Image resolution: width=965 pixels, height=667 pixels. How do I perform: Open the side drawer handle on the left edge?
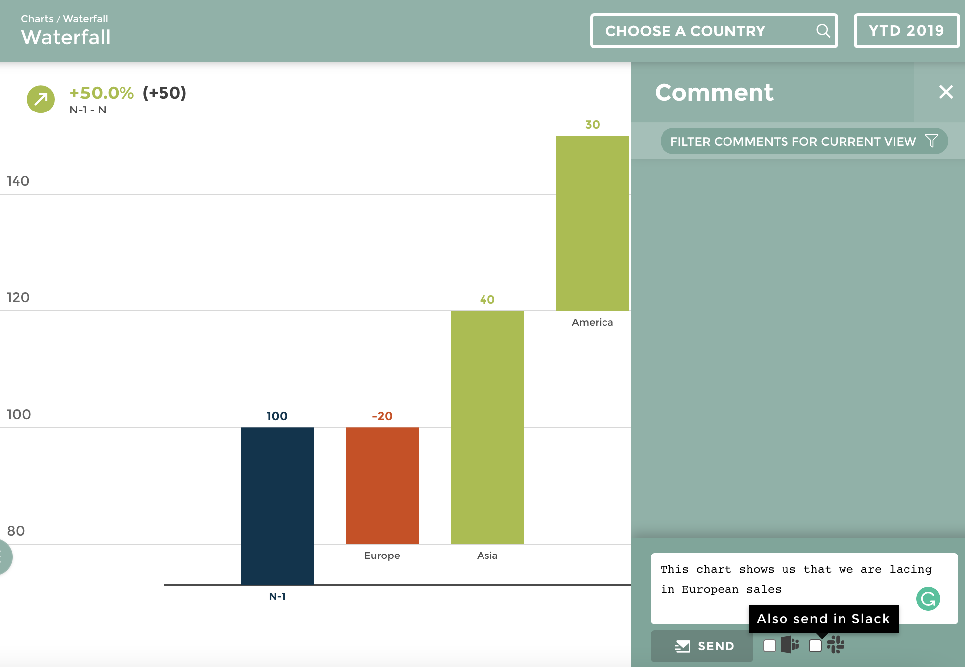coord(4,557)
